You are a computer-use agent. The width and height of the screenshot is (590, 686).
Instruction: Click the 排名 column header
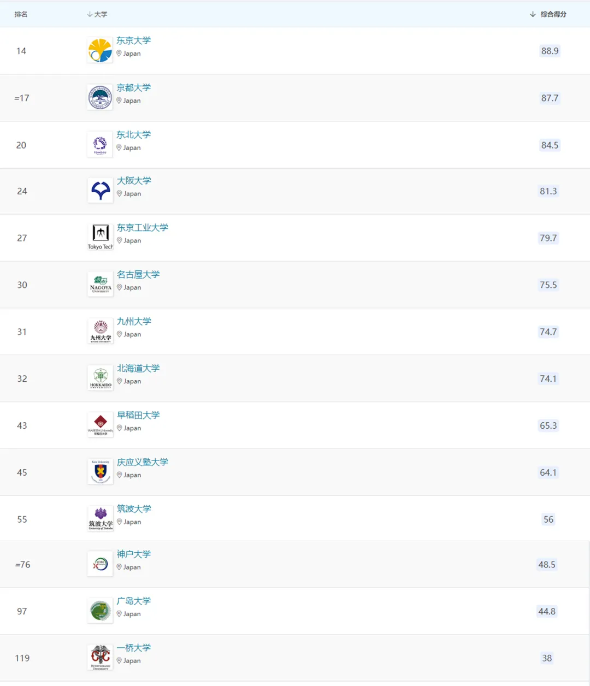[x=21, y=14]
